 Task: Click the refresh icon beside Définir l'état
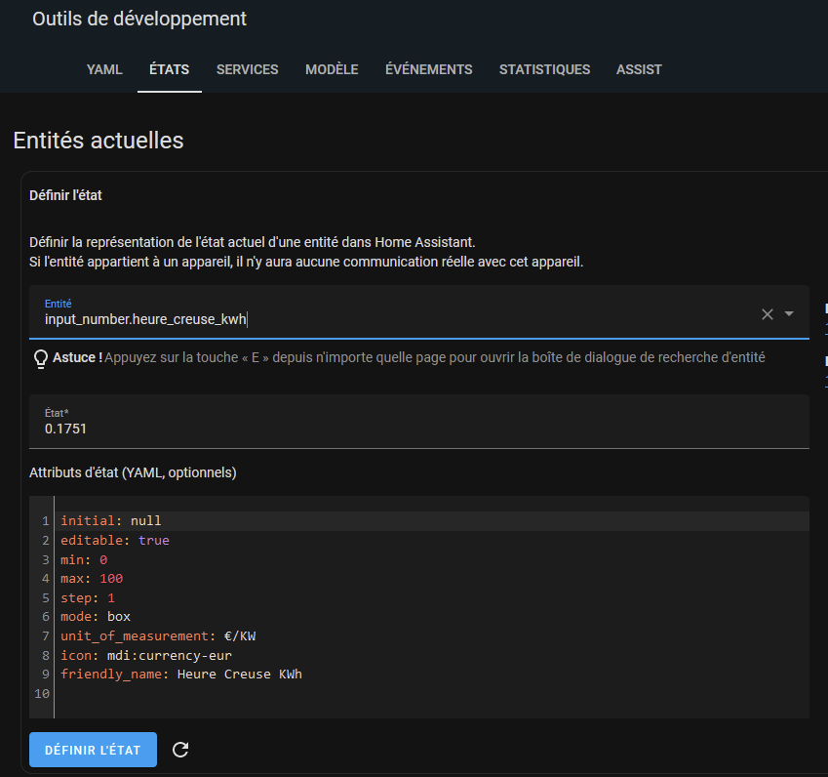[180, 750]
